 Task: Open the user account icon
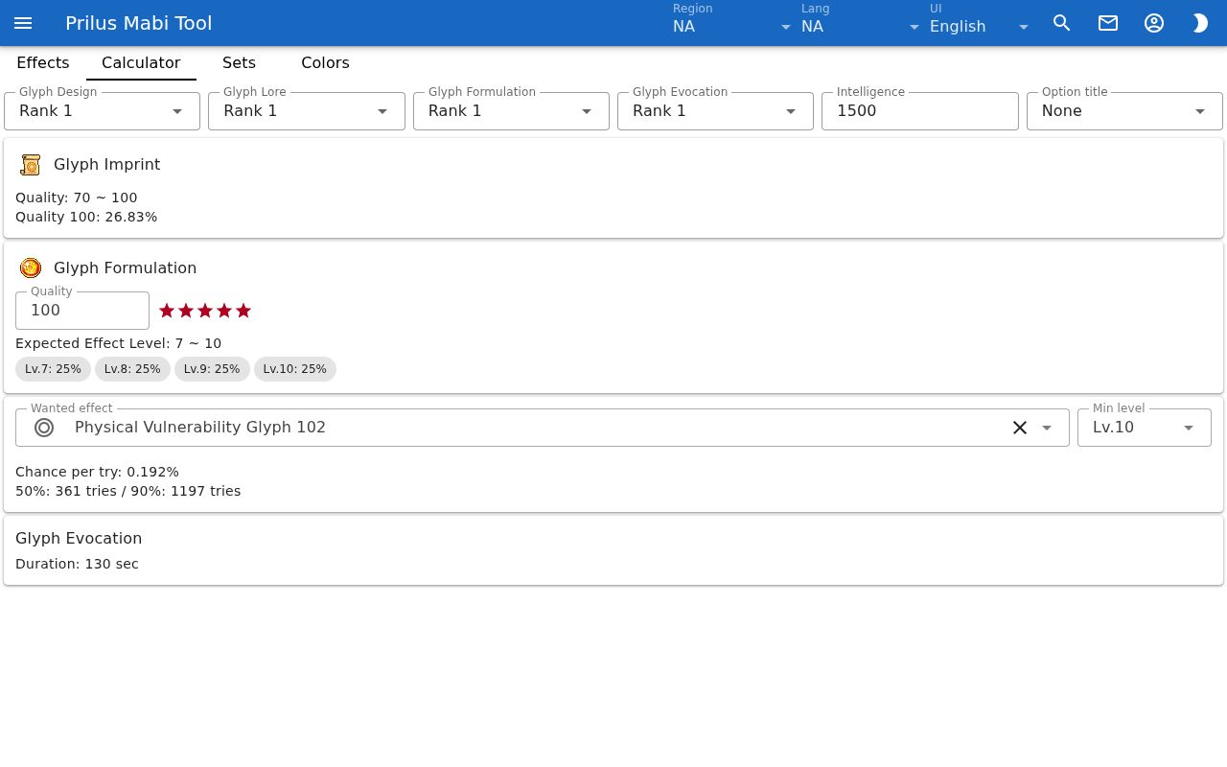[1154, 23]
